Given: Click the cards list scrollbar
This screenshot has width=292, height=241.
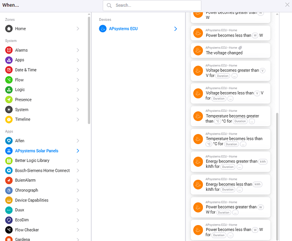Looking at the screenshot, I should point(277,176).
